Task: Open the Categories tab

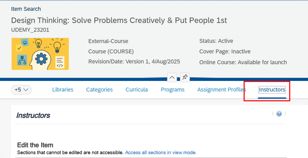Action: [x=99, y=90]
